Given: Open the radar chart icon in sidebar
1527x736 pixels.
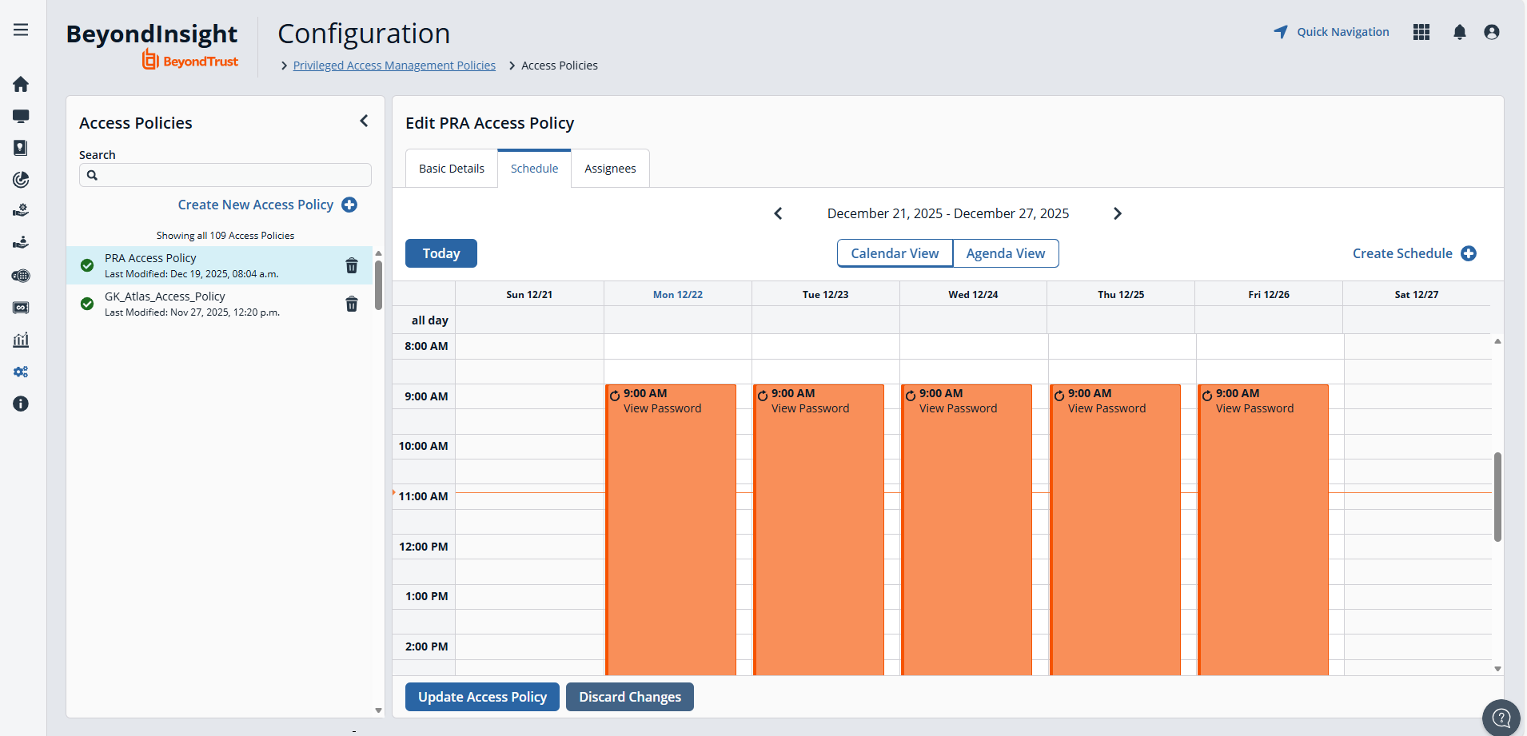Looking at the screenshot, I should pos(21,180).
